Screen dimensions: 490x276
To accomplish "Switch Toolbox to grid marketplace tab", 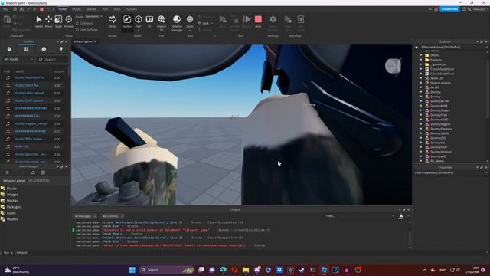I will 27,49.
